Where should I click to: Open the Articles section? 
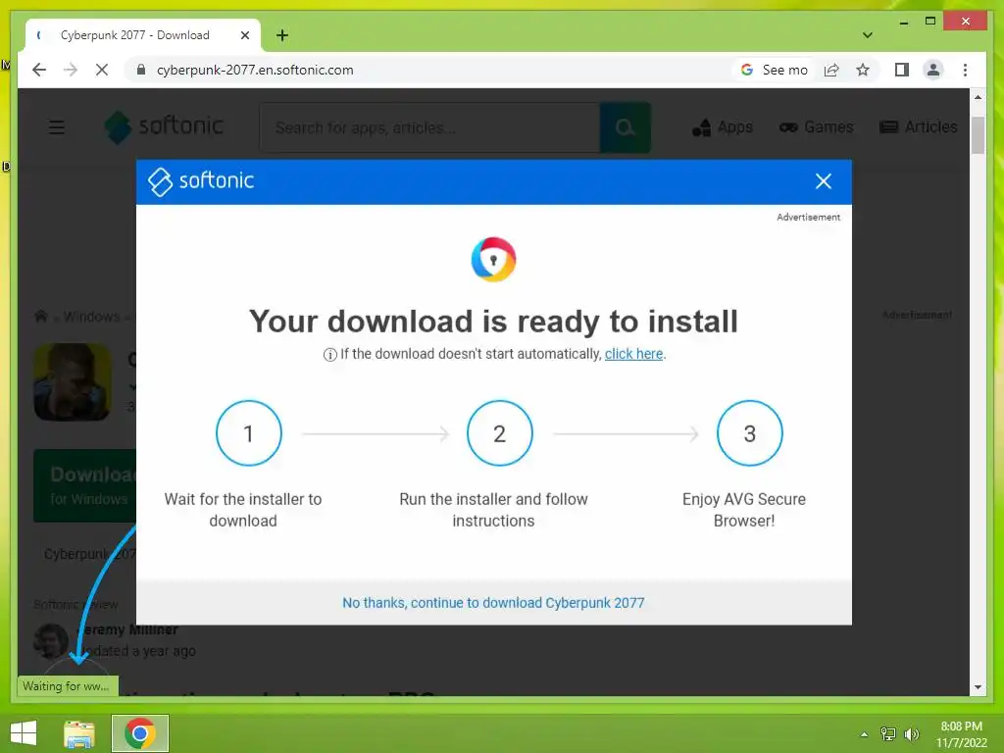coord(918,127)
